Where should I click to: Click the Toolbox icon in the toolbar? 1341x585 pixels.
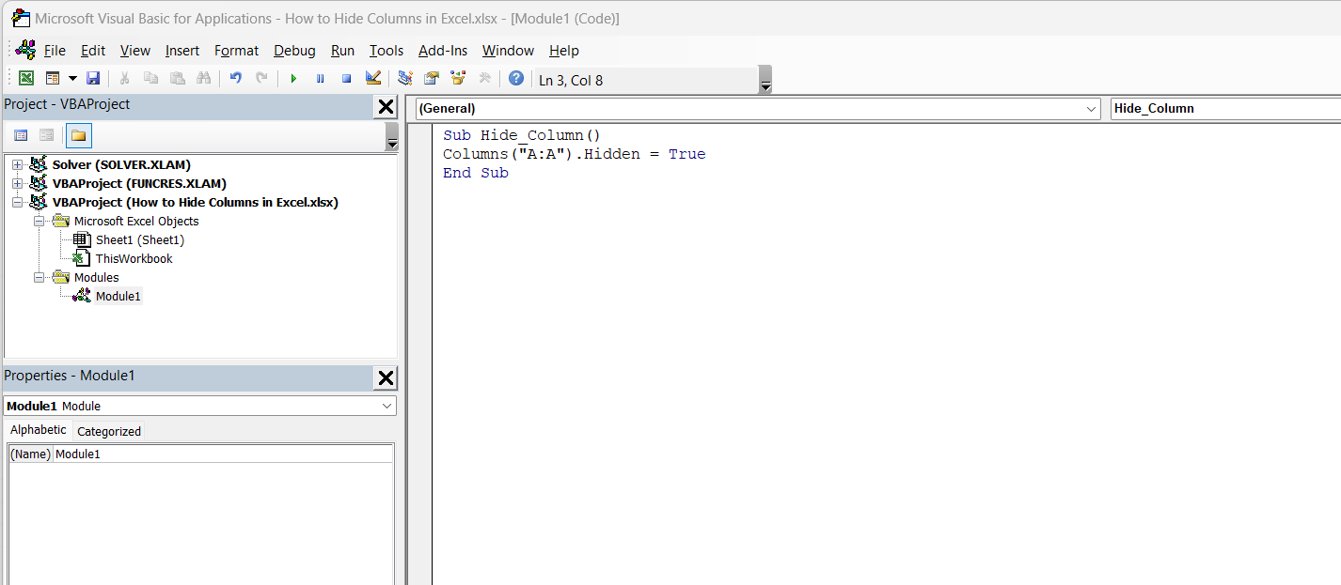point(485,79)
